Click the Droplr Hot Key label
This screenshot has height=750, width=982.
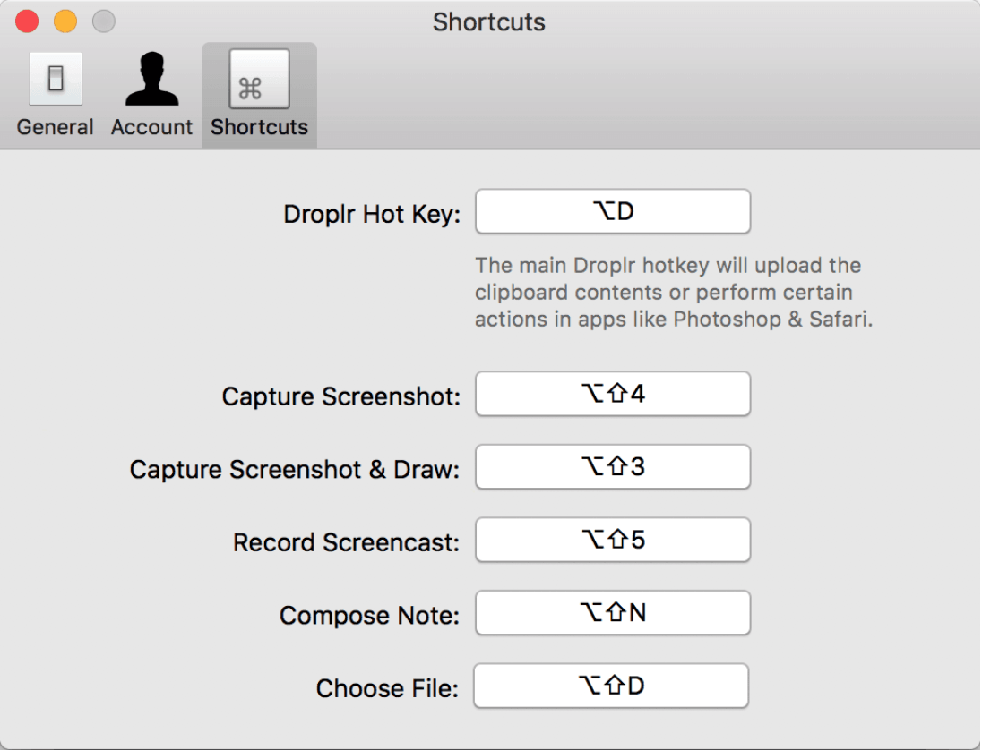pyautogui.click(x=372, y=214)
